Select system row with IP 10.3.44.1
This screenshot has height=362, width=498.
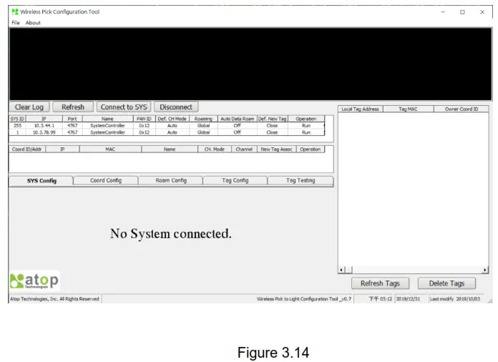pyautogui.click(x=167, y=125)
